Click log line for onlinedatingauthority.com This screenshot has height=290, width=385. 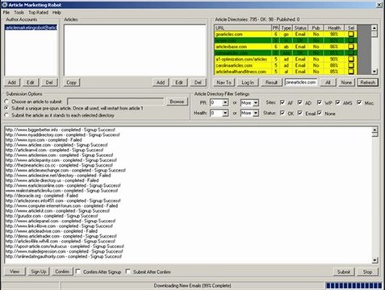coord(64,256)
